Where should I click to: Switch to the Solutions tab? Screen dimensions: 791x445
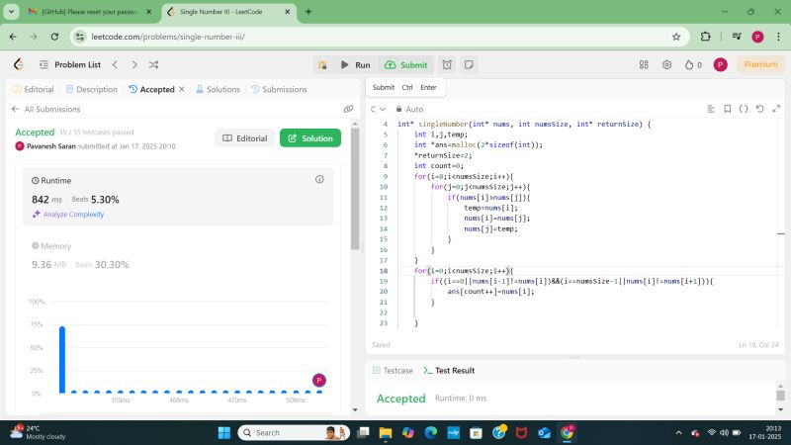(x=218, y=89)
